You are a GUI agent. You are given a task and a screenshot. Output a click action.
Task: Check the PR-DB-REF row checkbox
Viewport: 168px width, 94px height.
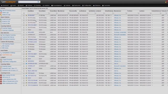tap(24, 15)
